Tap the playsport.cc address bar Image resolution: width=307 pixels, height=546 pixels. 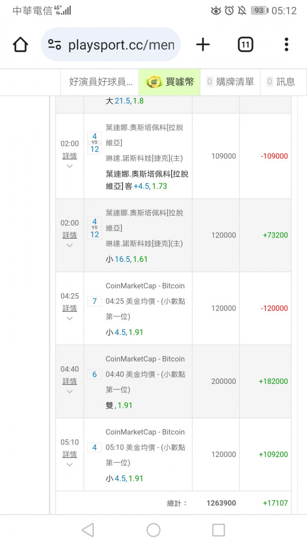[x=111, y=45]
